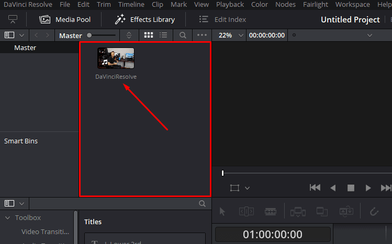
Task: Adjust the thumbnail size slider
Action: pos(101,35)
